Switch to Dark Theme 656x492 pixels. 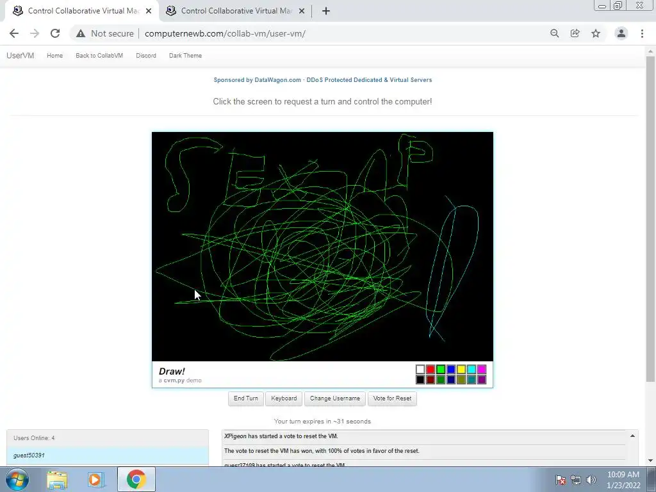(185, 56)
